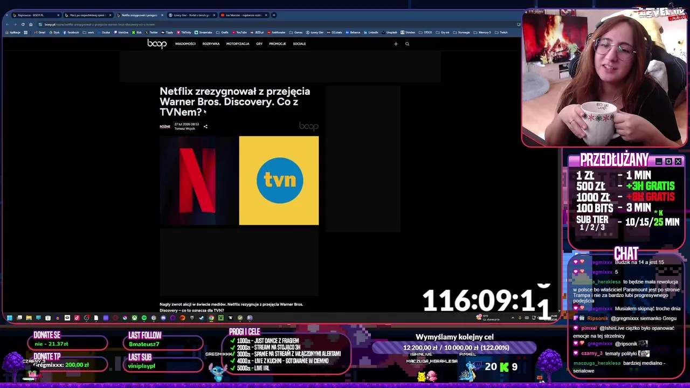Expand the Gry tnt bookmarks folder
Image resolution: width=690 pixels, height=388 pixels.
tap(443, 32)
